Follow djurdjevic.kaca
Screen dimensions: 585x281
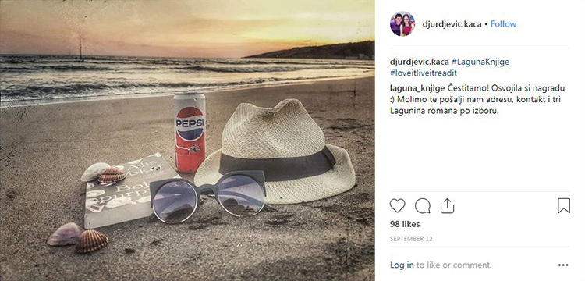(503, 24)
